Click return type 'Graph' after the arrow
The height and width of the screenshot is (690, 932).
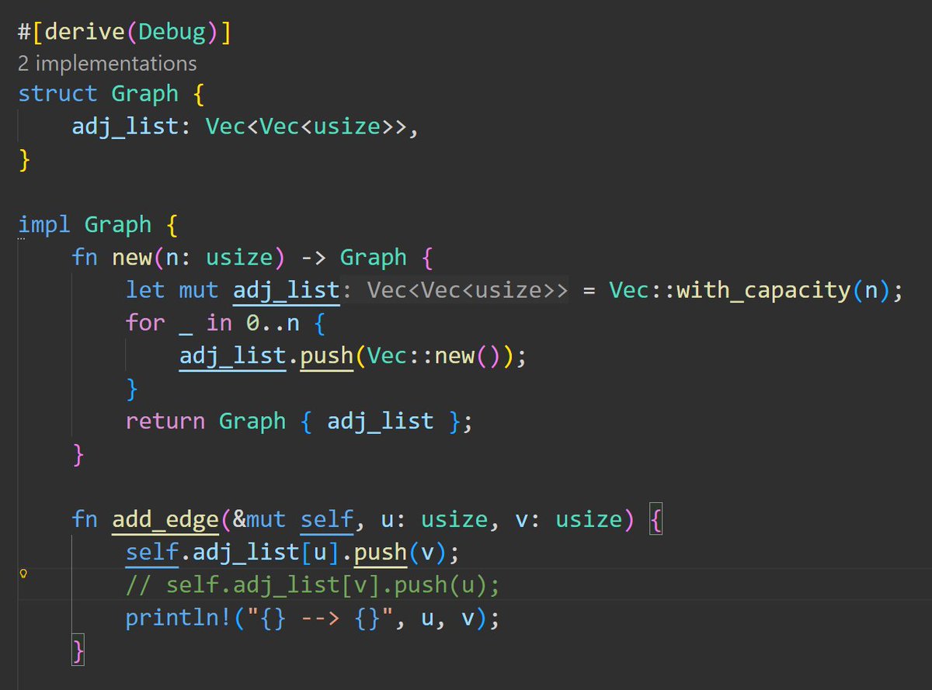pos(374,258)
